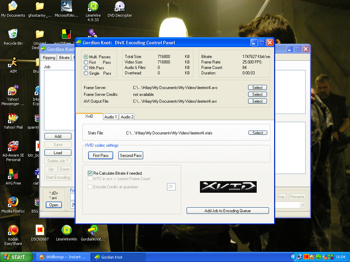Switch to the Audio 1 tab
This screenshot has width=350, height=262.
point(110,117)
